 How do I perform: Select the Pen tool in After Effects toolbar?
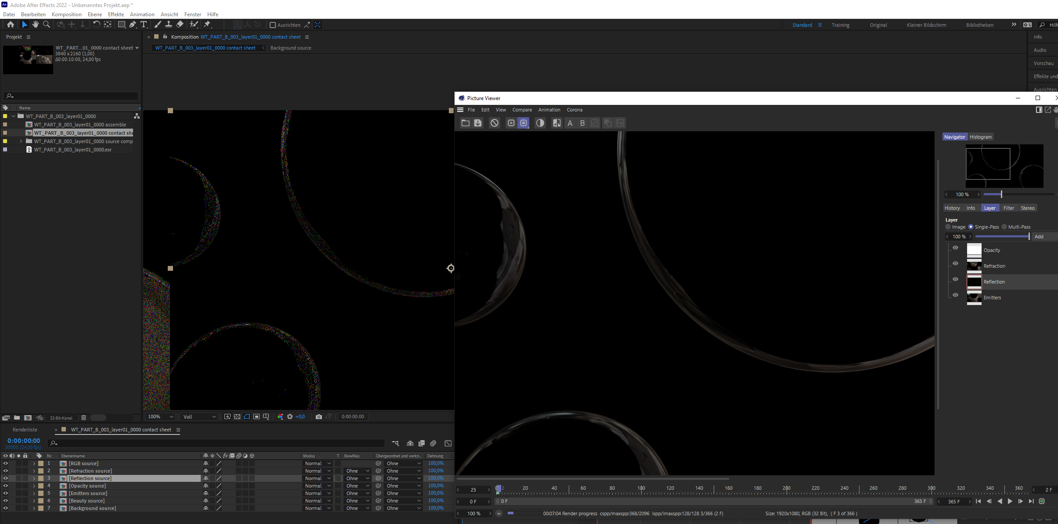133,25
